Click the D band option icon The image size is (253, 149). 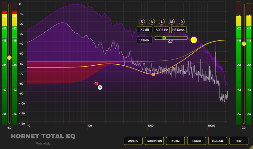click(182, 22)
